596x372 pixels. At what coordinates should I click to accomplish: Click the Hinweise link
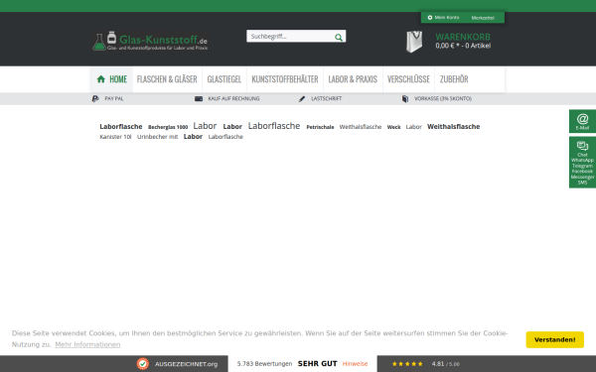point(355,364)
